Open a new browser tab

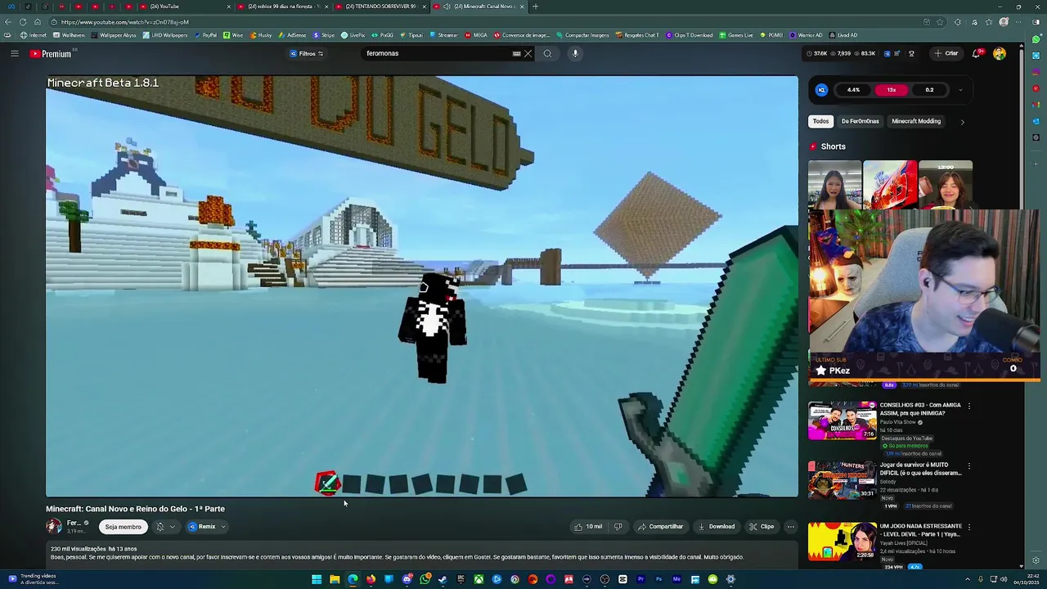[535, 7]
